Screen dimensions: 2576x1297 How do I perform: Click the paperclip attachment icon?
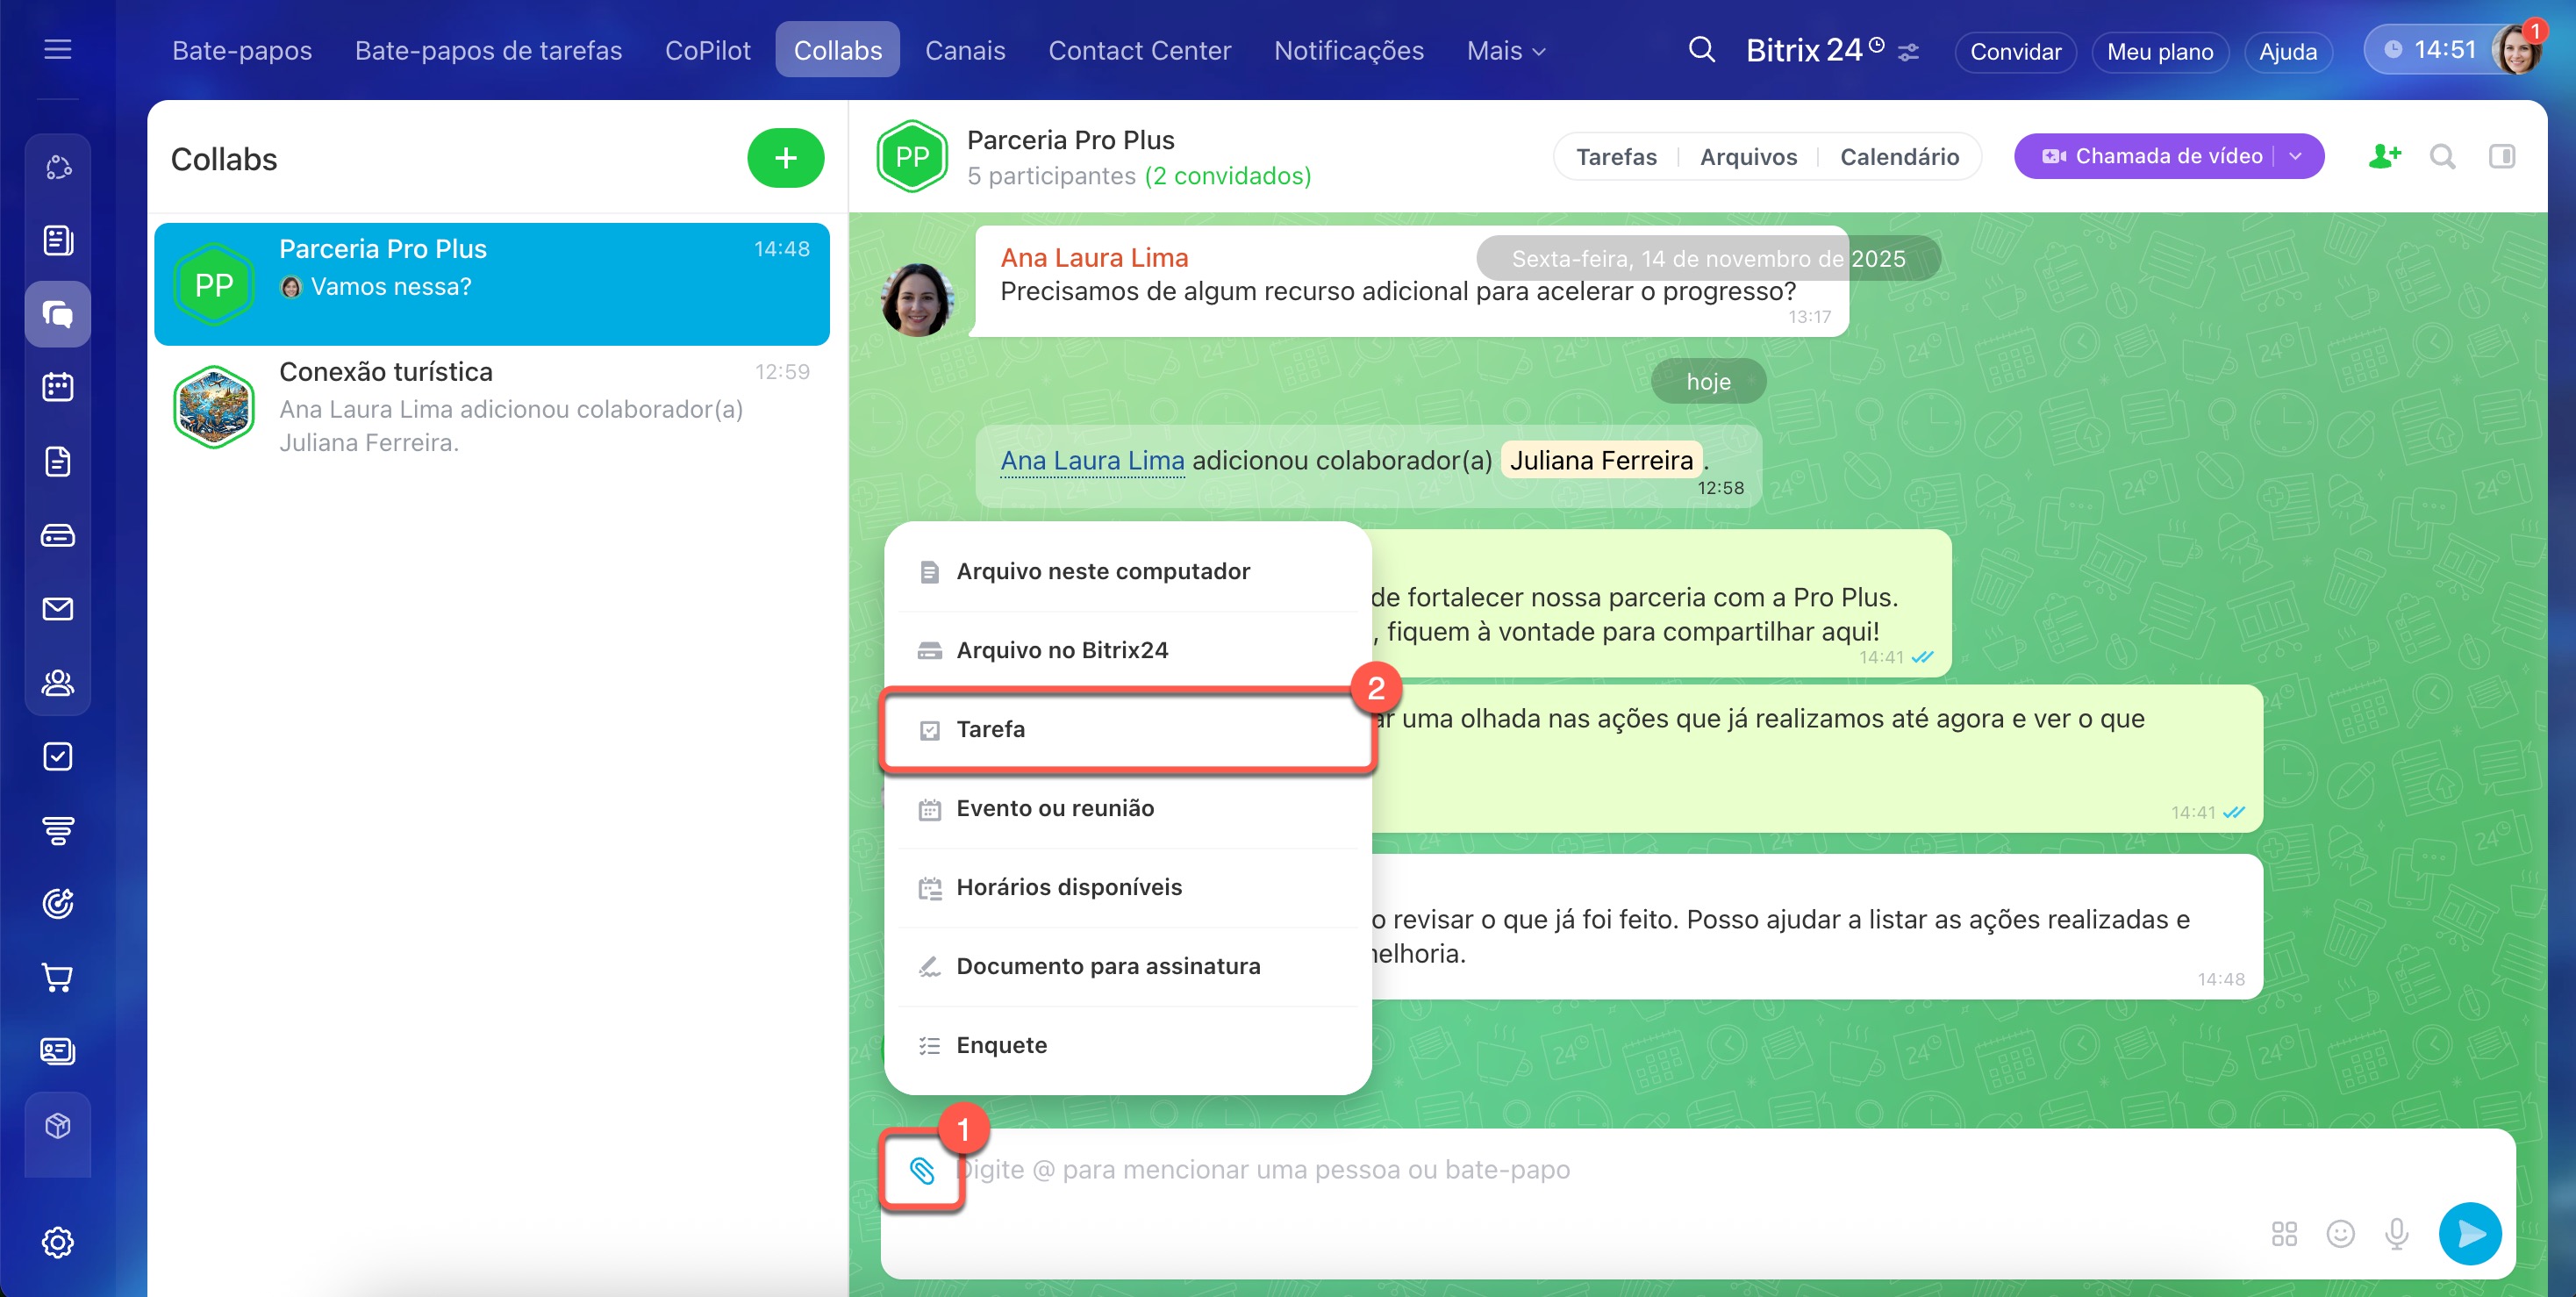921,1169
